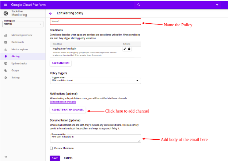Open the Dashboards section
Viewport: 228px width, 163px height.
(x=18, y=42)
